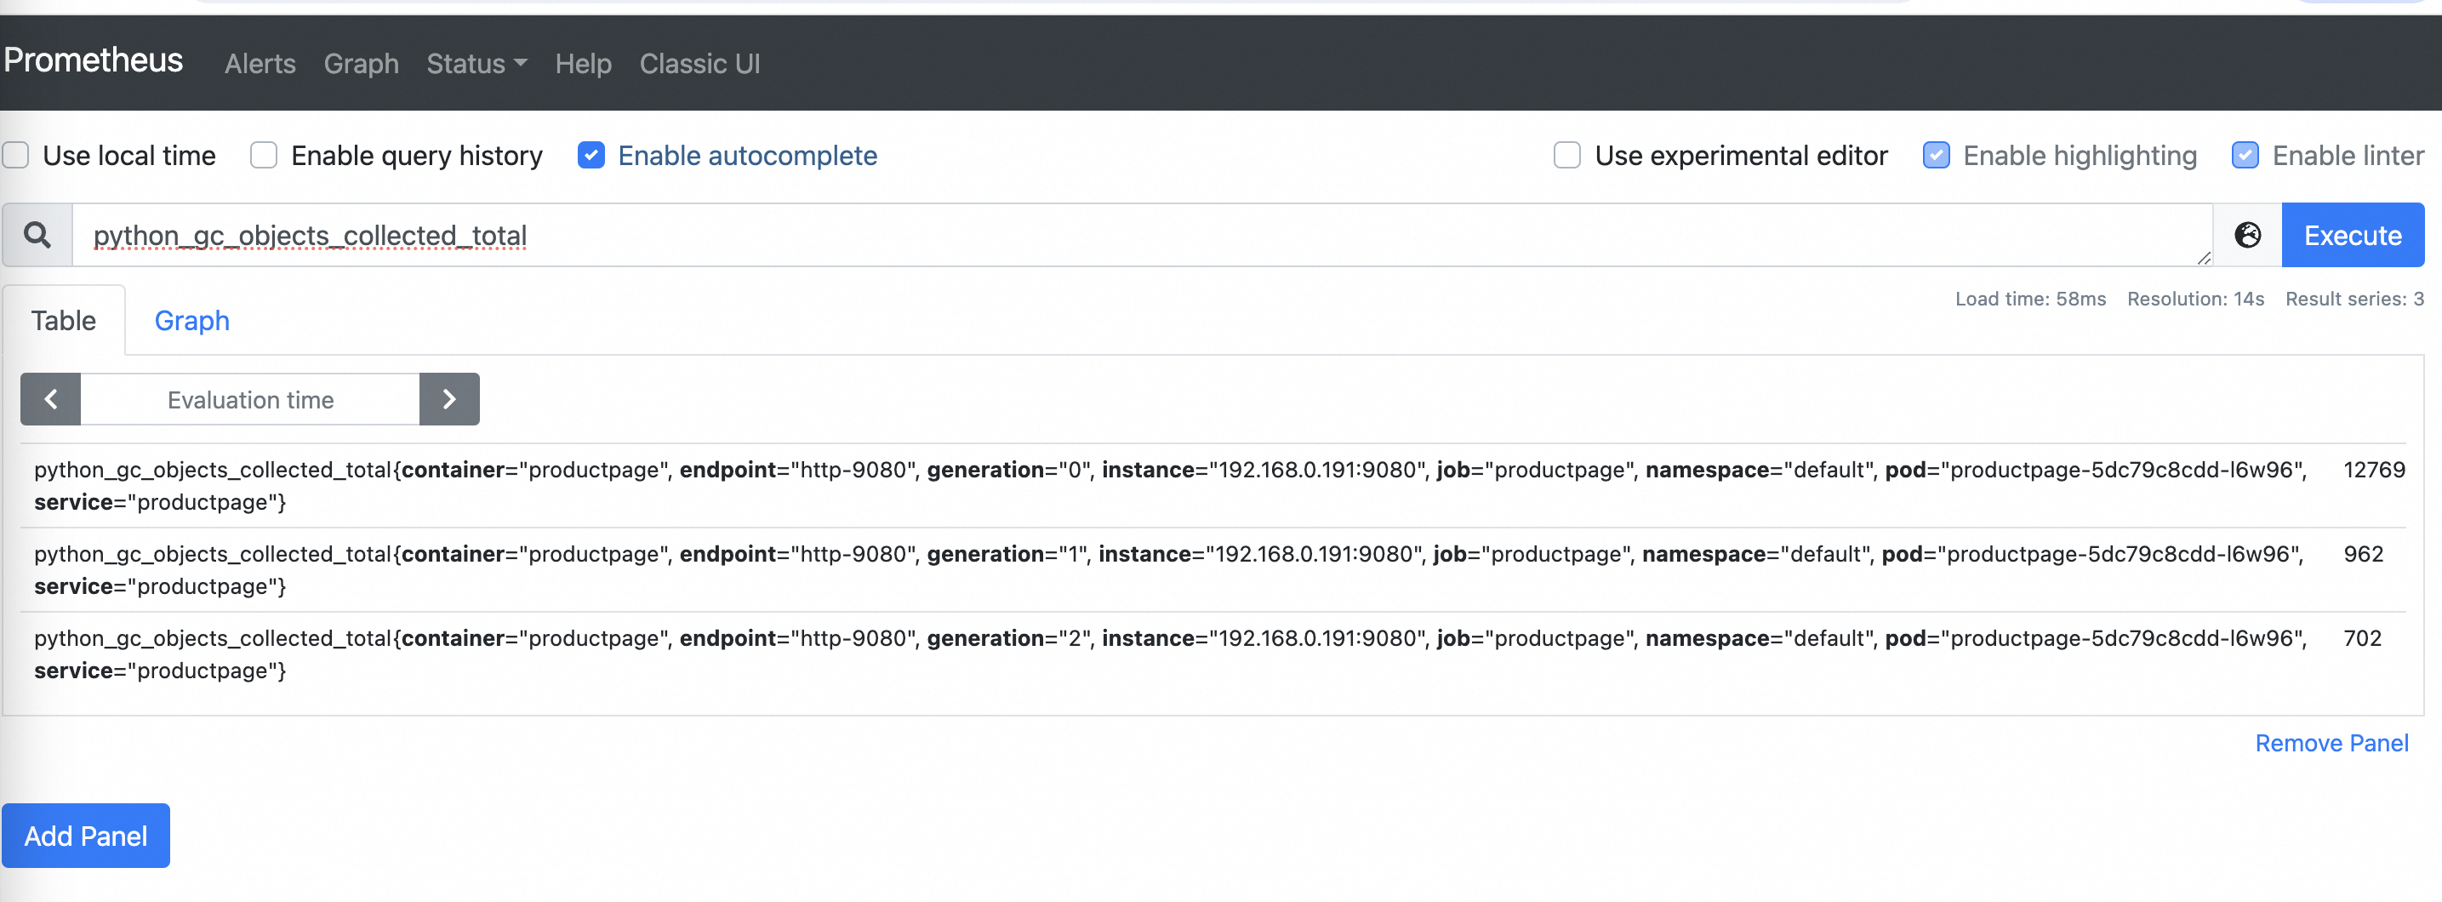Enable query history
Viewport: 2442px width, 902px height.
tap(264, 155)
